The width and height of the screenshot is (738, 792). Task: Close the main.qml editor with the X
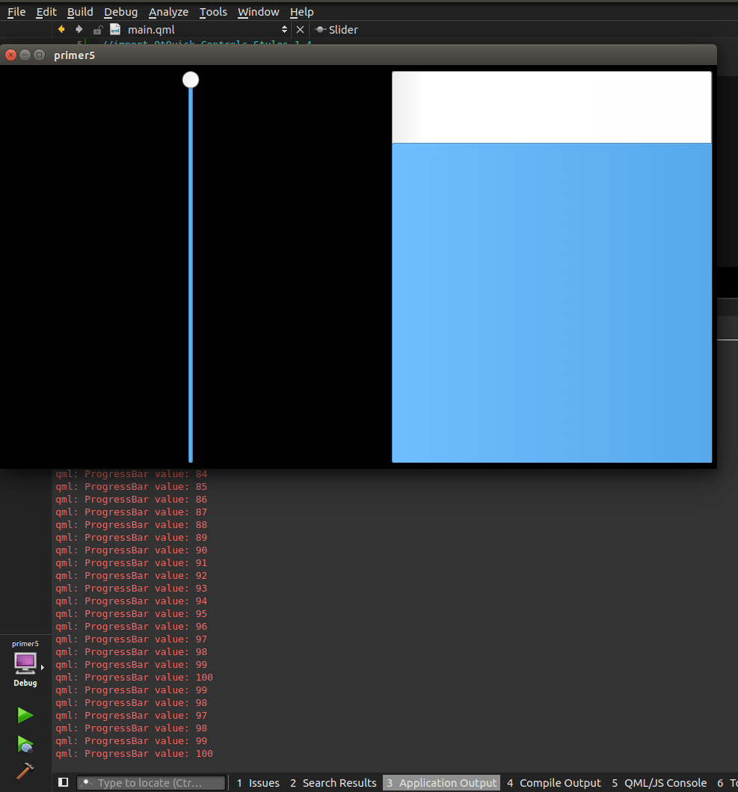coord(300,30)
